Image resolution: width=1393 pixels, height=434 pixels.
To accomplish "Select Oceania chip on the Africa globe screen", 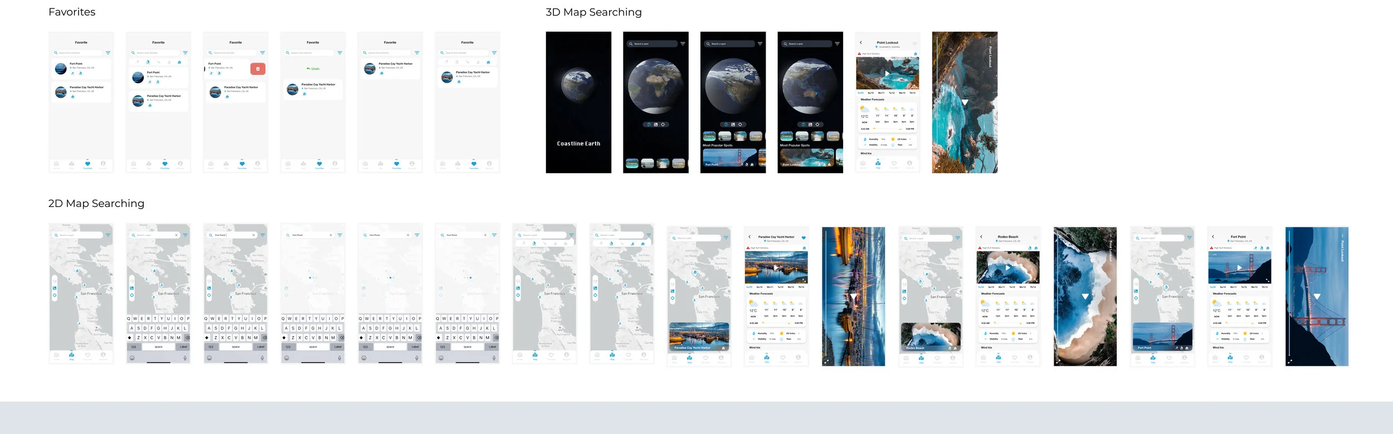I will [632, 164].
